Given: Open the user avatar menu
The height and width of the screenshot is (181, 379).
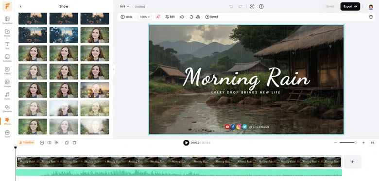Looking at the screenshot, I should 371,7.
